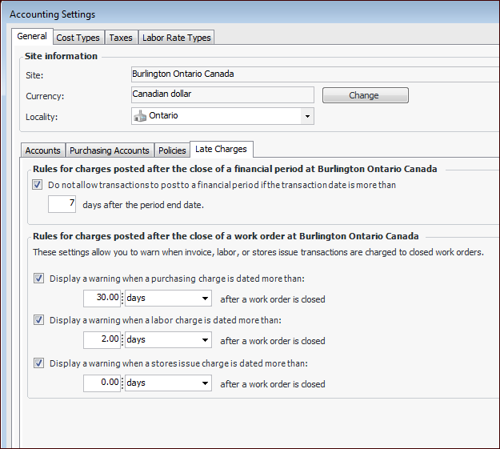This screenshot has height=449, width=500.
Task: Open the Purchasing Accounts sub-tab
Action: [x=109, y=150]
